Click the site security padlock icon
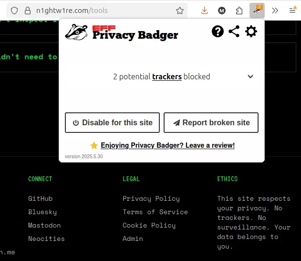The height and width of the screenshot is (261, 301). point(28,11)
